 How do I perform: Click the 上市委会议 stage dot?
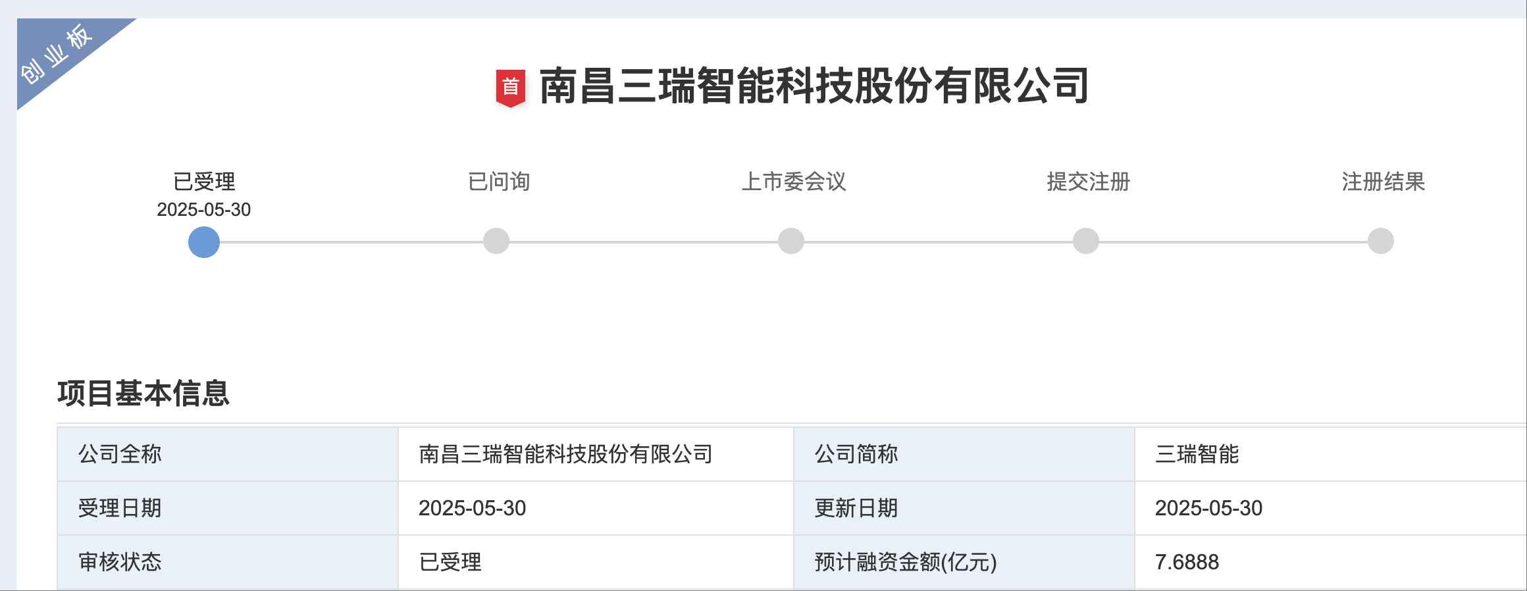pos(790,241)
